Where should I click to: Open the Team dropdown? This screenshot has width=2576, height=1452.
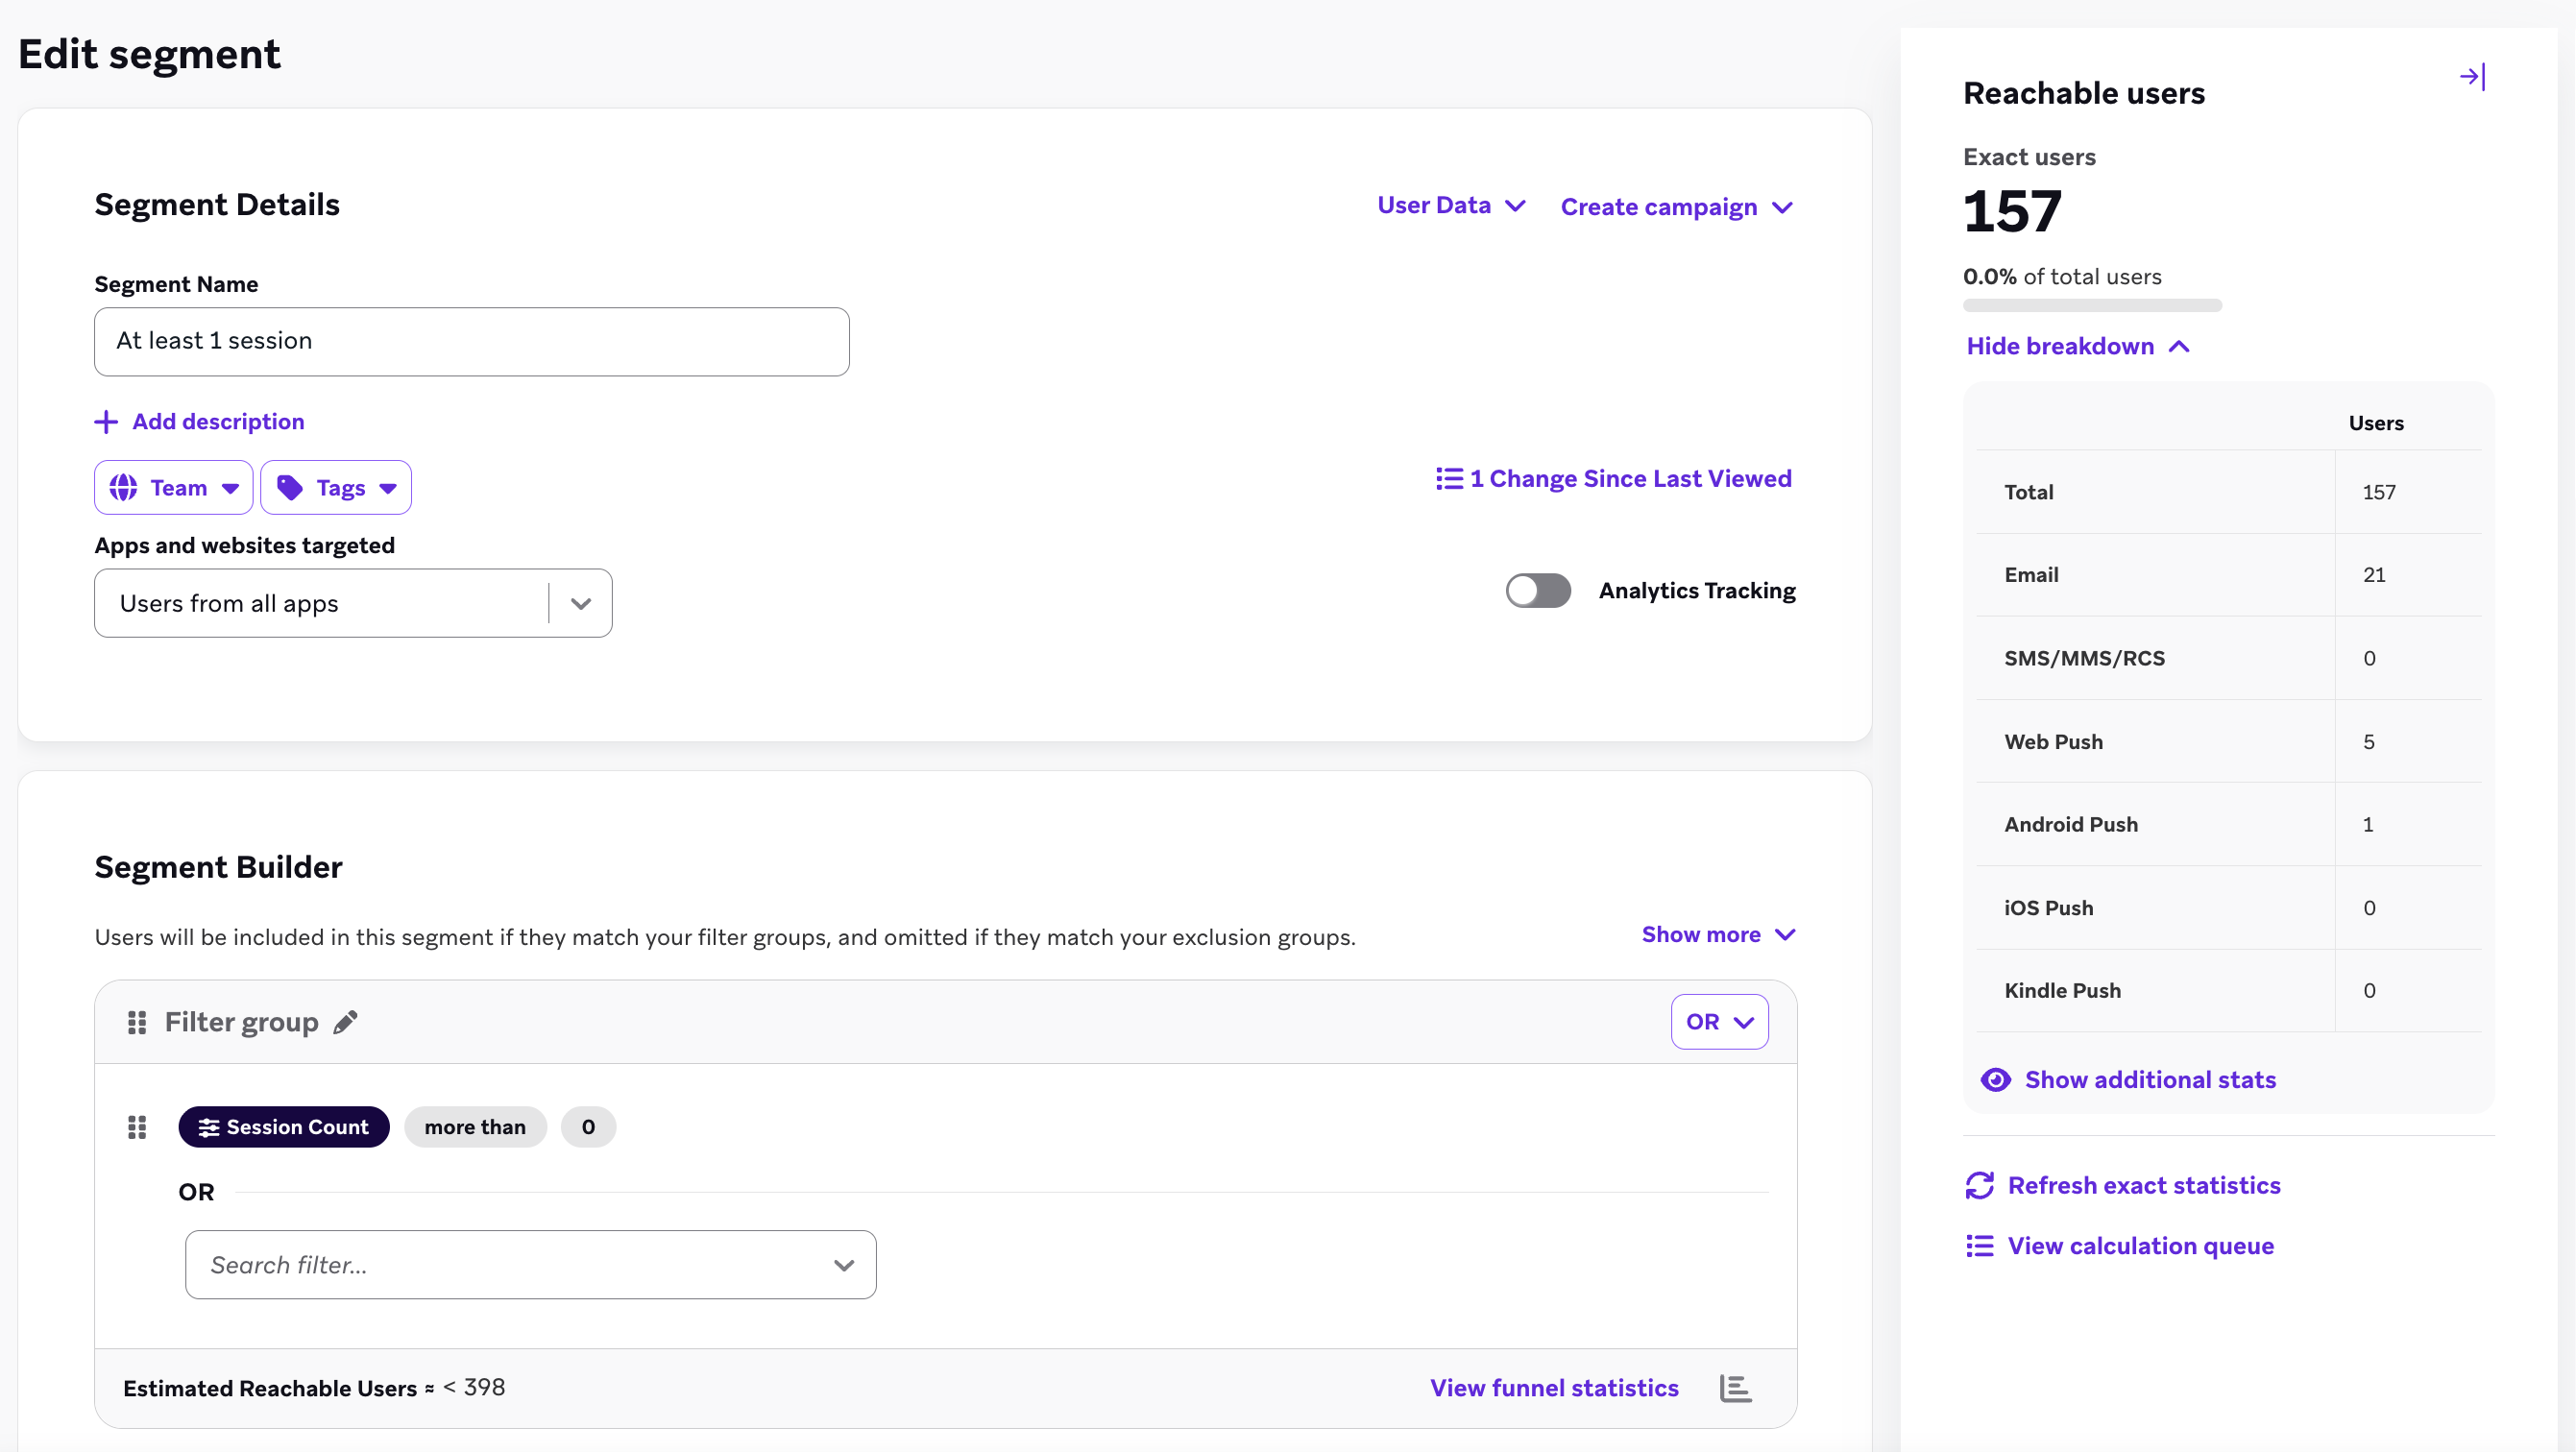tap(173, 488)
